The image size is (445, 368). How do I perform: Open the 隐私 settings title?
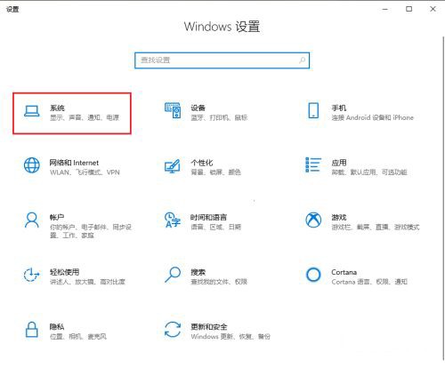pyautogui.click(x=57, y=327)
